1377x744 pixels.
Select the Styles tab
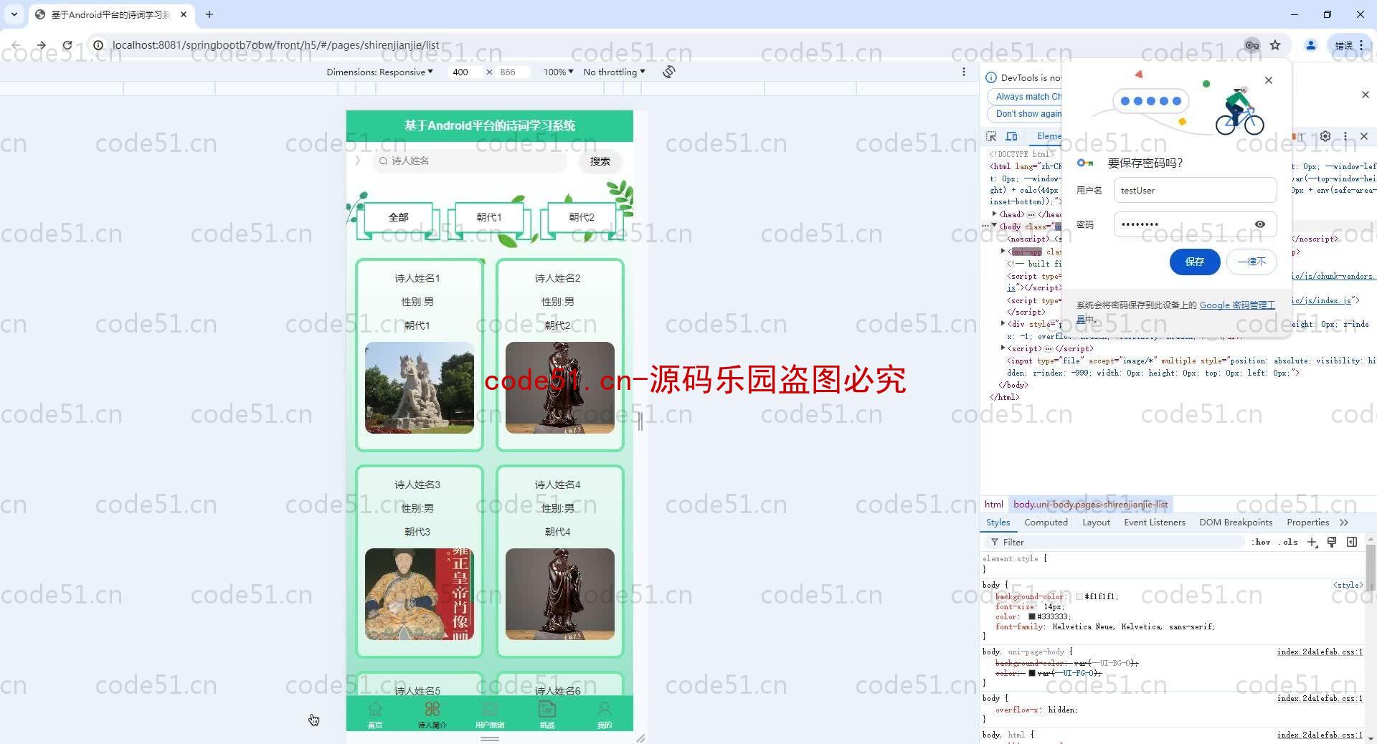998,523
